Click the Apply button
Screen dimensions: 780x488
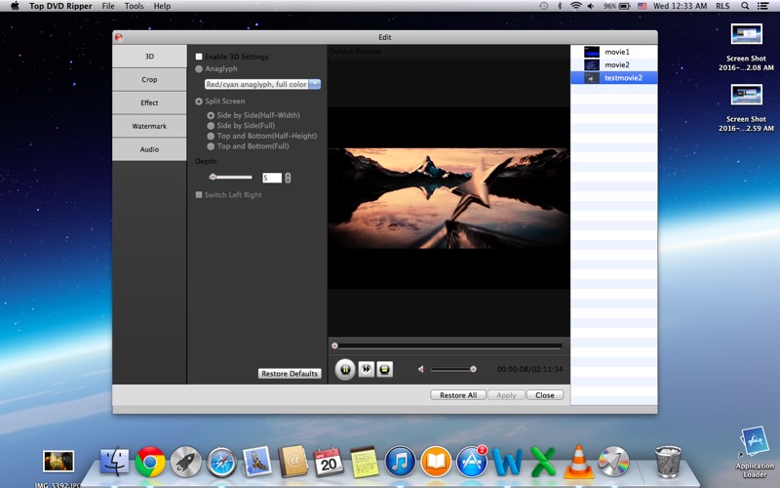(506, 395)
